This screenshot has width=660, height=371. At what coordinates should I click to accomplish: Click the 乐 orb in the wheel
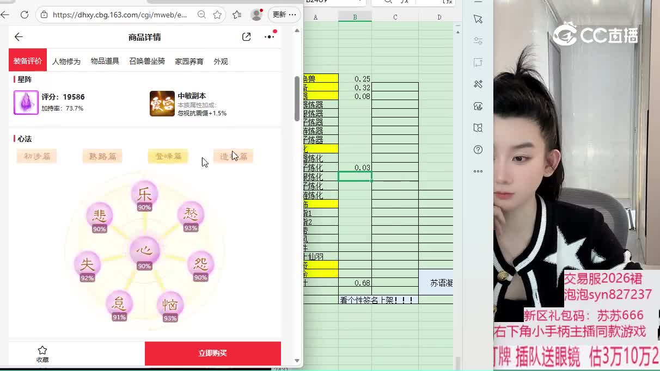[144, 195]
